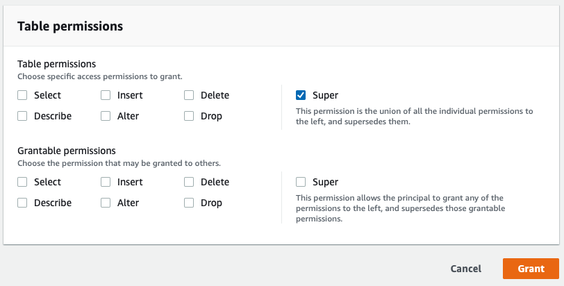
Task: Click the Drop label under Grantable permissions
Action: 211,203
